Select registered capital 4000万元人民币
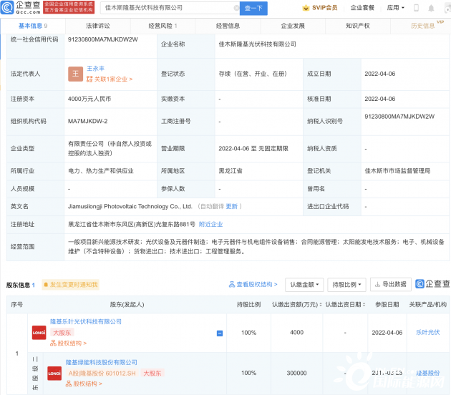This screenshot has height=395, width=451. (89, 99)
